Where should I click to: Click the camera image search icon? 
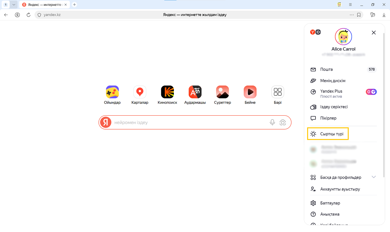pyautogui.click(x=283, y=122)
